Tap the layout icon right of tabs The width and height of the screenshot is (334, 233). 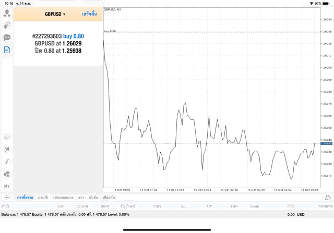(x=328, y=198)
